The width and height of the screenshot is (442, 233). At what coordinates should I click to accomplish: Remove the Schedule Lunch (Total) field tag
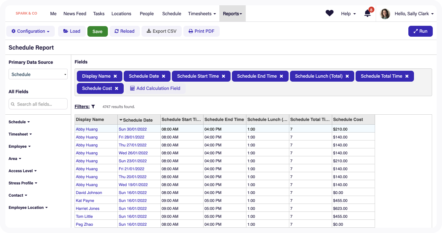(x=347, y=76)
